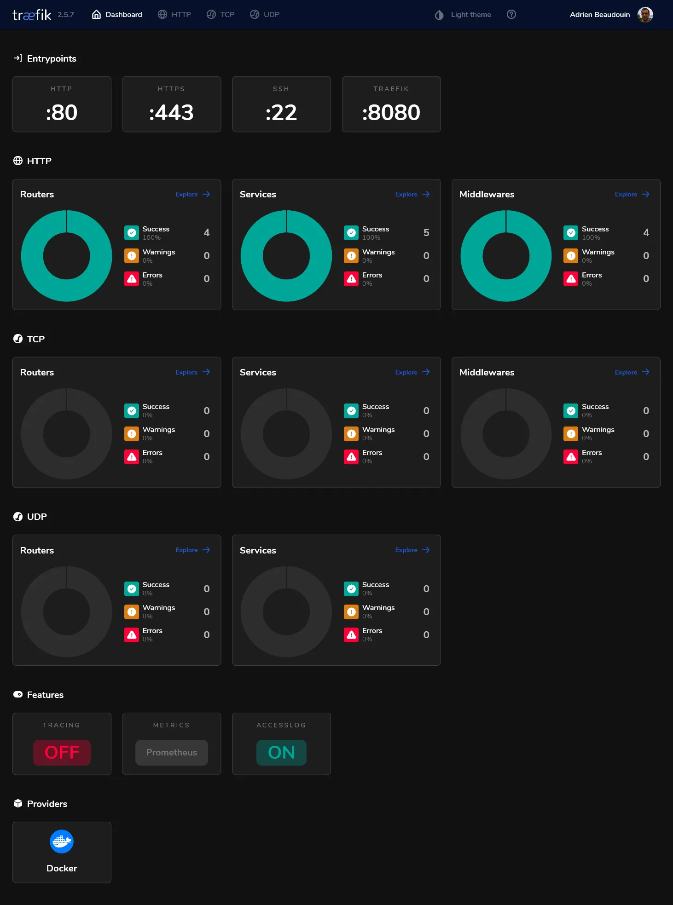Explore UDP Routers
The width and height of the screenshot is (673, 905).
click(x=192, y=550)
